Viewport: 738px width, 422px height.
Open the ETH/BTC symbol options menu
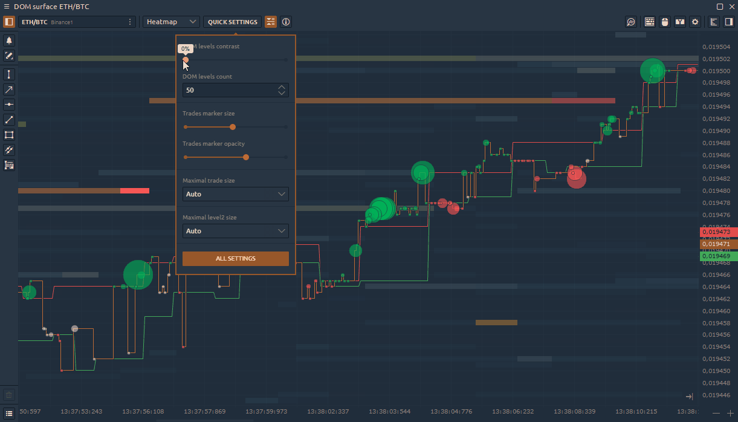(130, 22)
